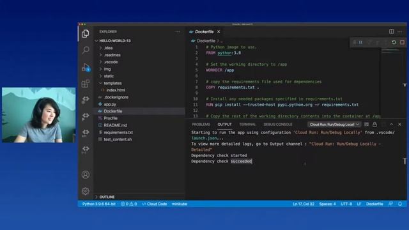
Task: Switch to the OUTPUT tab
Action: (x=224, y=125)
